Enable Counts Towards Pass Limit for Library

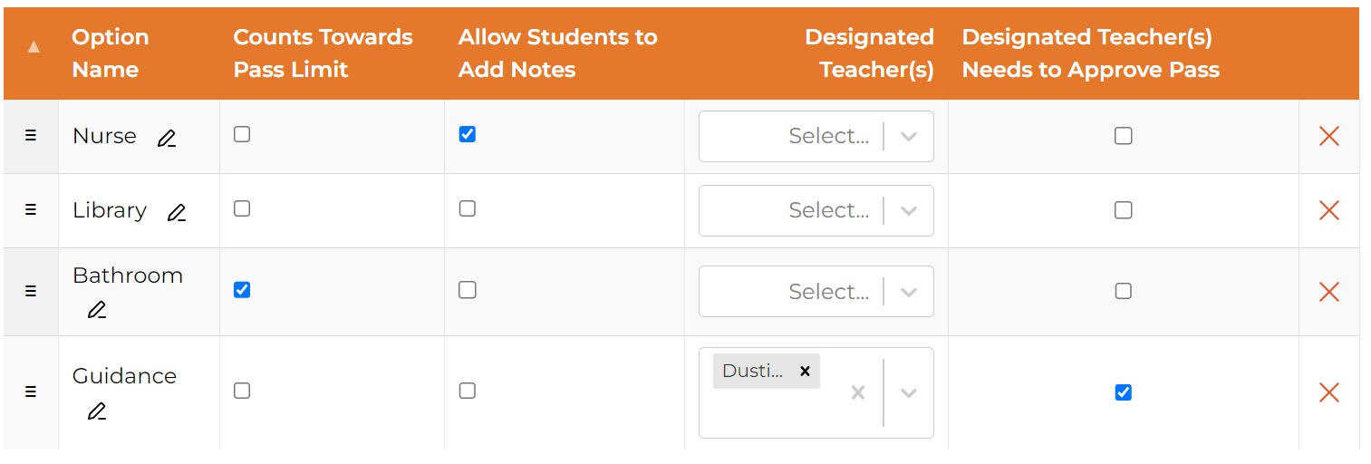[x=242, y=208]
